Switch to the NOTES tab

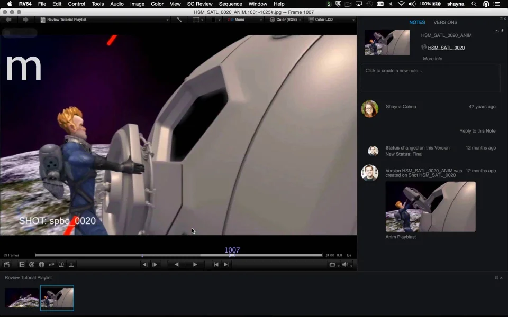pos(417,22)
